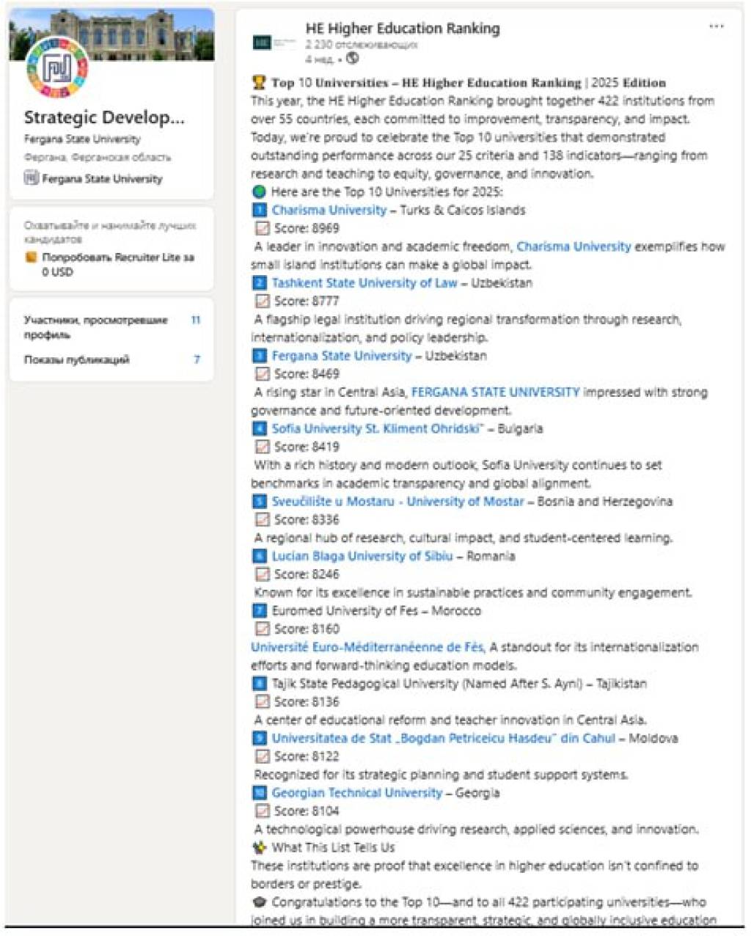Open the post options three-dot menu
The width and height of the screenshot is (751, 936).
716,27
